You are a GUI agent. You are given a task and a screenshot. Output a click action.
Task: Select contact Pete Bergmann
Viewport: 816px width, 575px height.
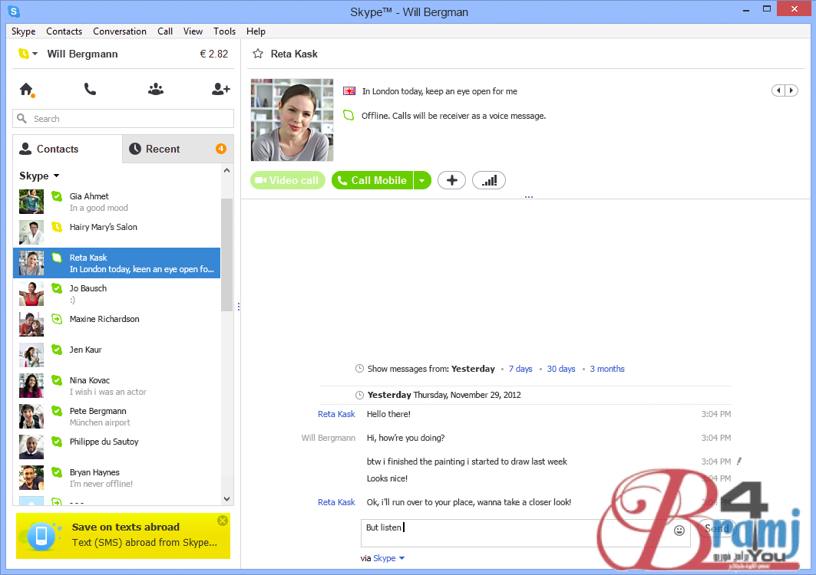117,416
